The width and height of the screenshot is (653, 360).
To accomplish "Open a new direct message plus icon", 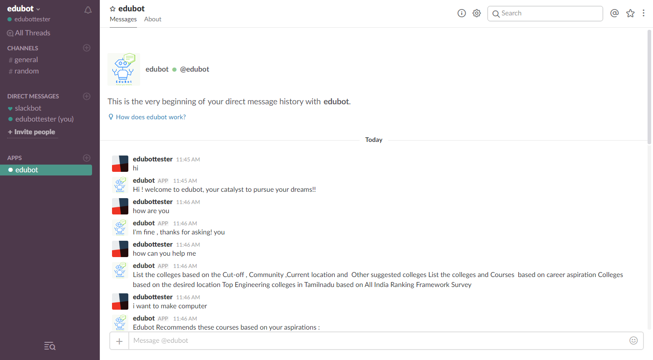I will coord(87,96).
